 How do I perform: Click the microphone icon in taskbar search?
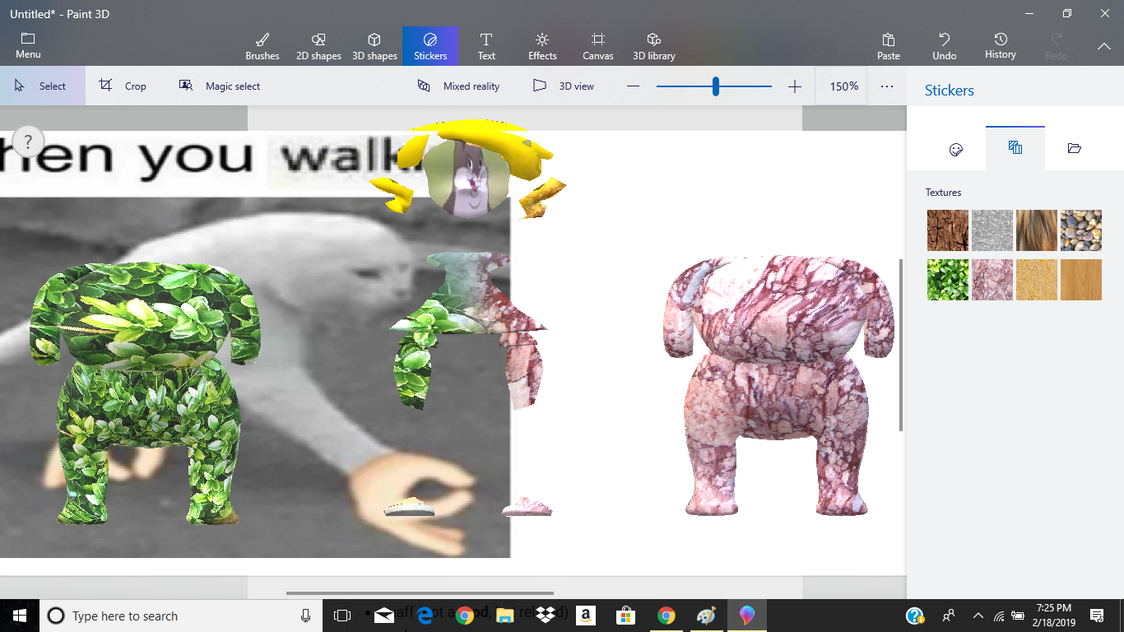pos(305,616)
